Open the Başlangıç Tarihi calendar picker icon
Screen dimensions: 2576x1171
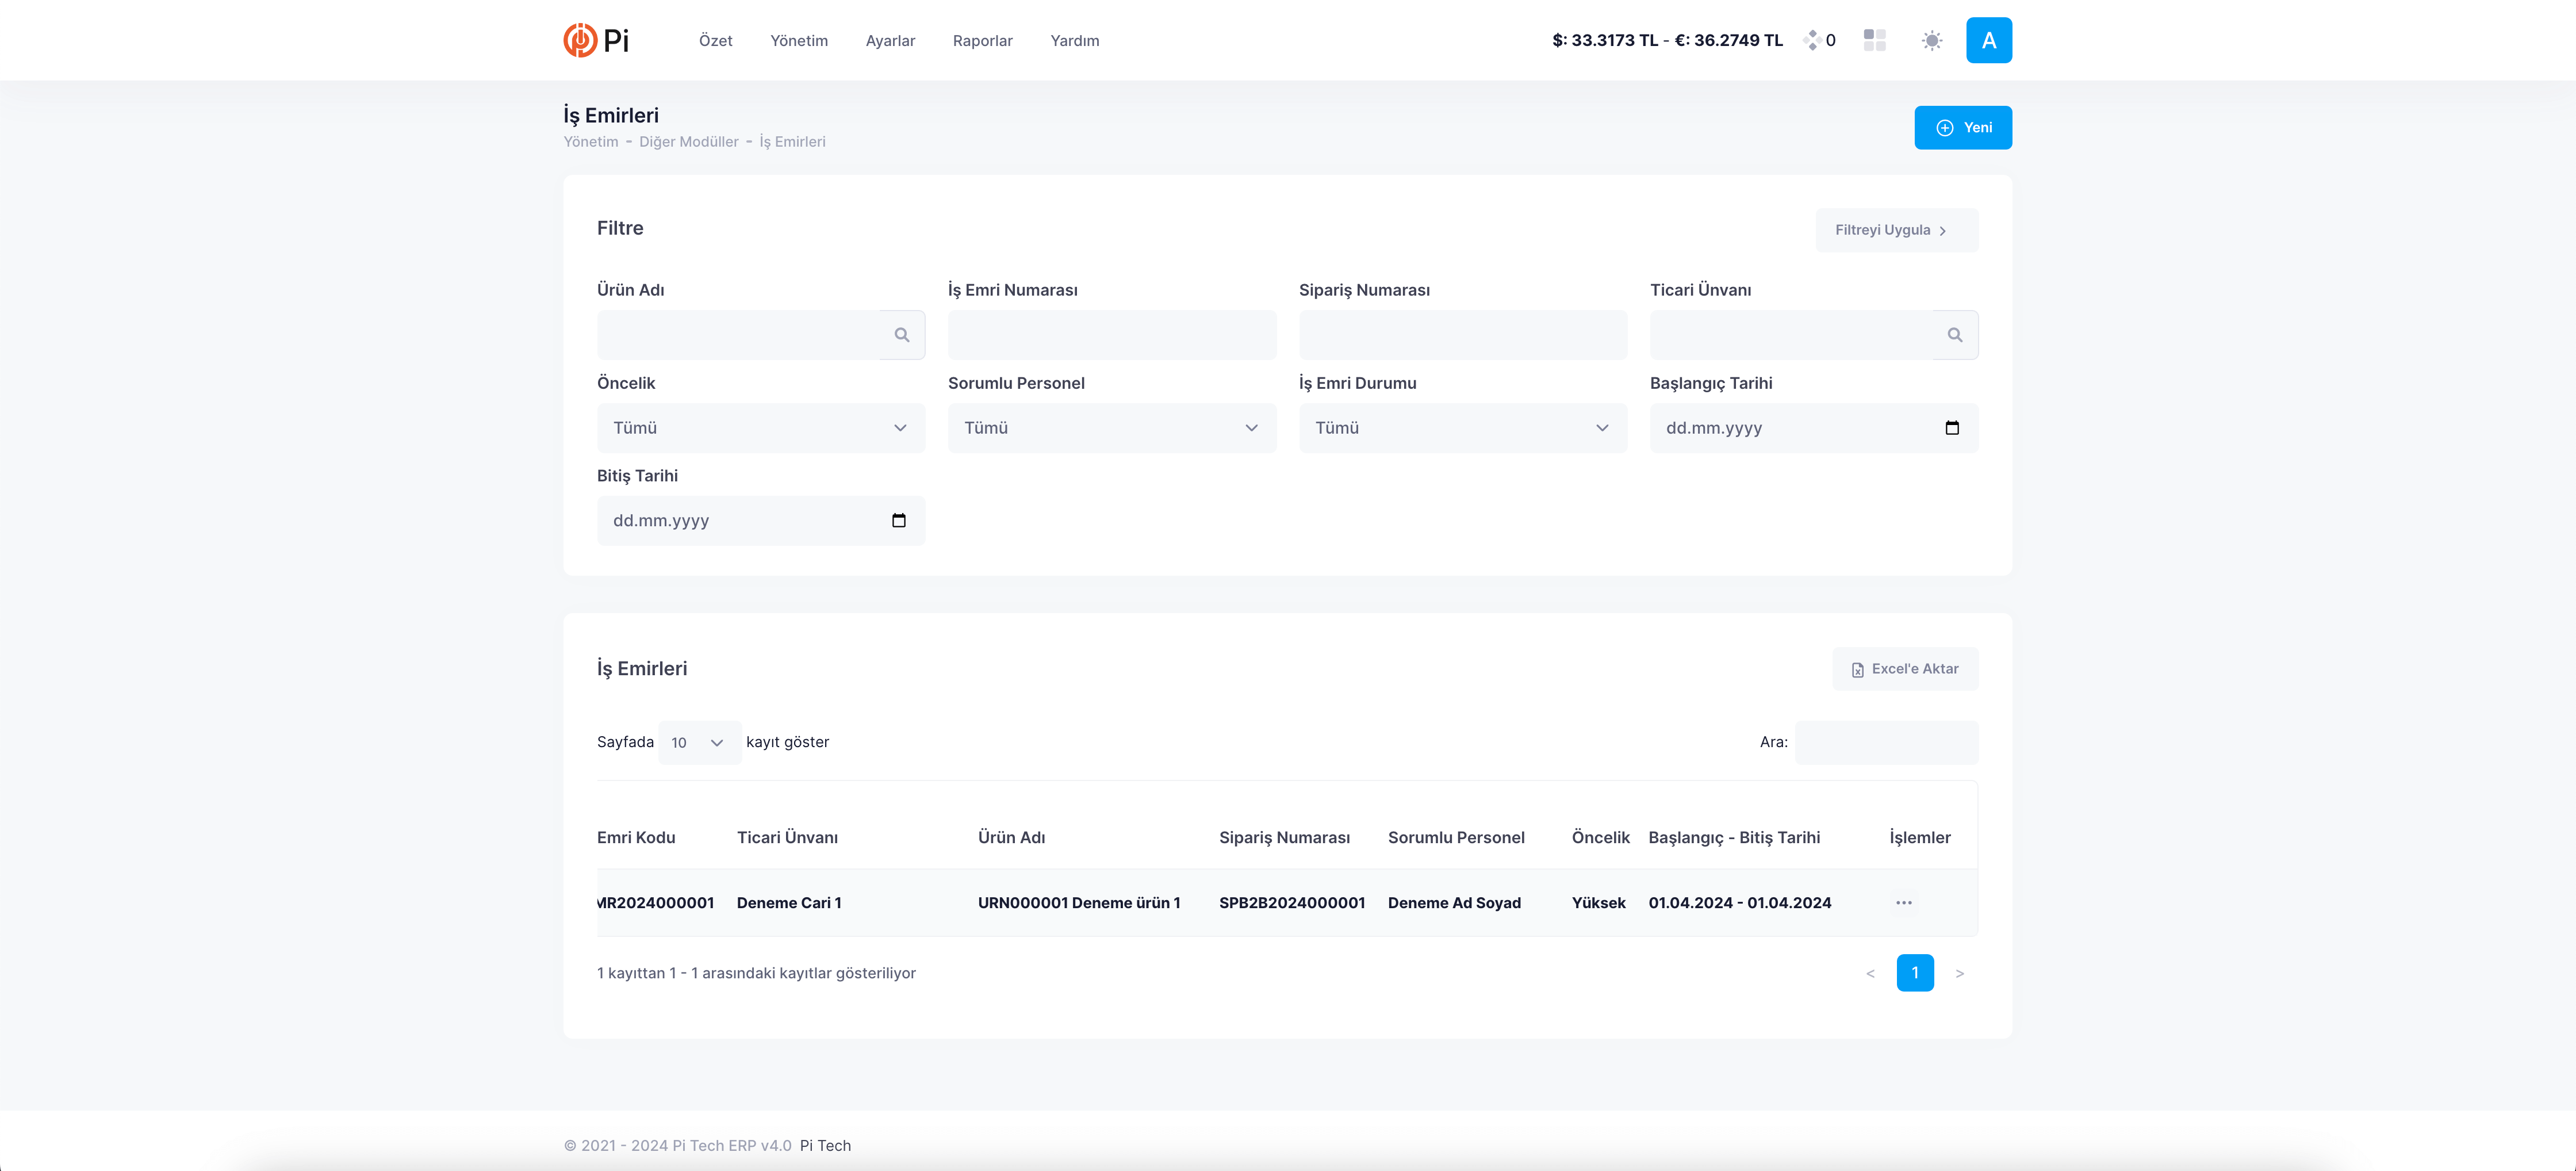click(x=1951, y=428)
